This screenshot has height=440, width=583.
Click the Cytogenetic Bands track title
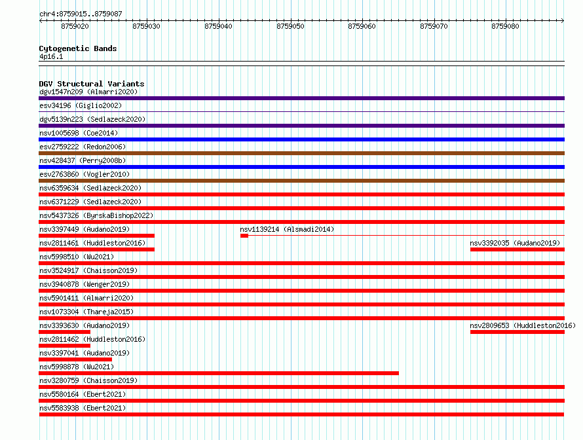[x=78, y=48]
